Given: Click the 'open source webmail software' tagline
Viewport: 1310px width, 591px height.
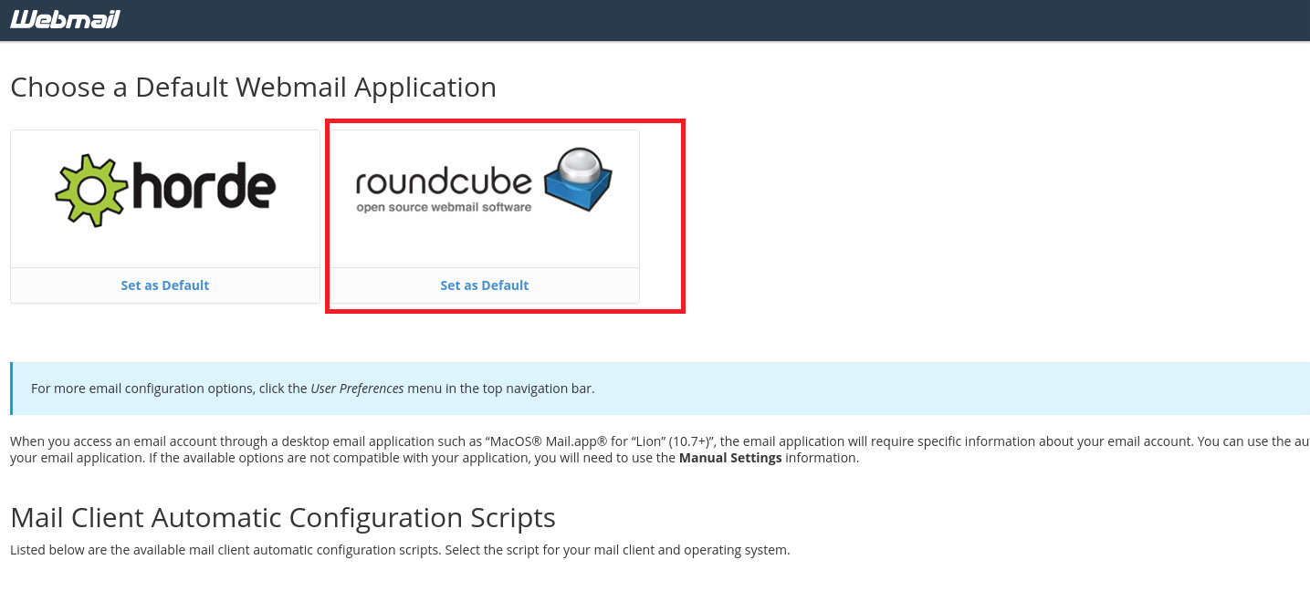Looking at the screenshot, I should [x=444, y=207].
